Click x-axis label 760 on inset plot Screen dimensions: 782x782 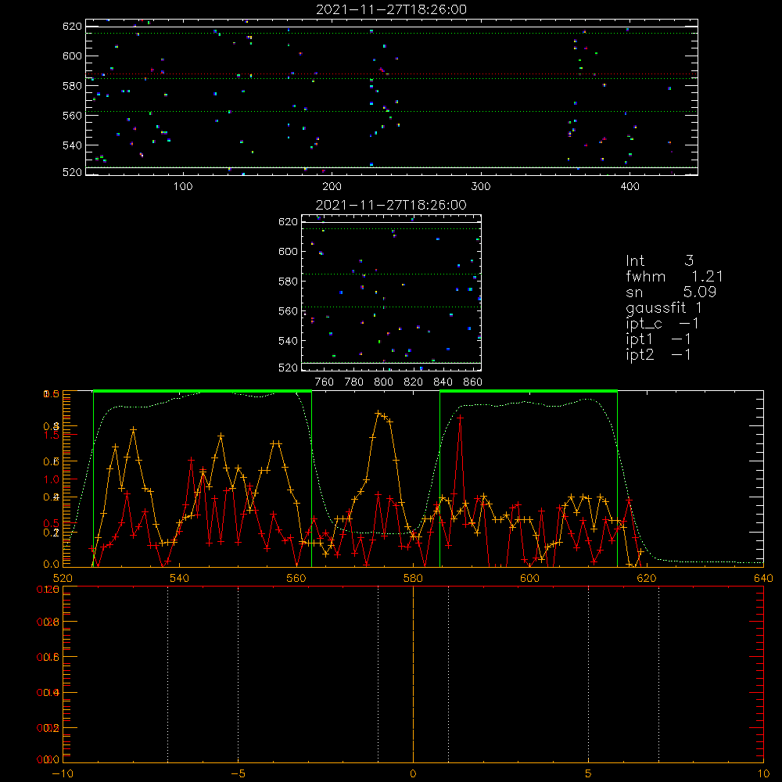point(325,382)
